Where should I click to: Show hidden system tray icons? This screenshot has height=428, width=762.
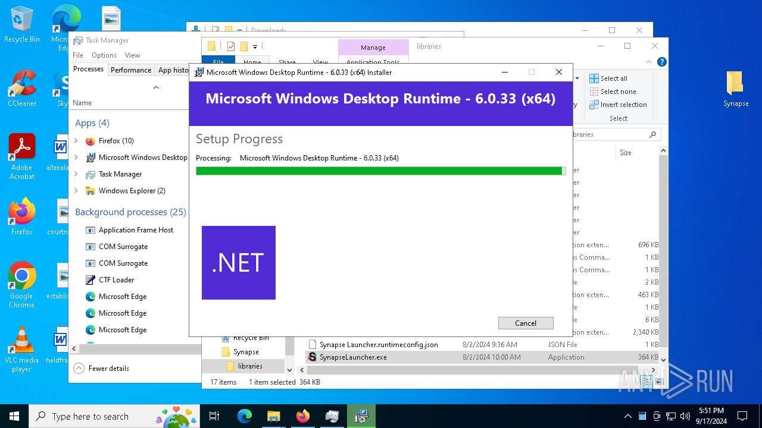click(627, 416)
